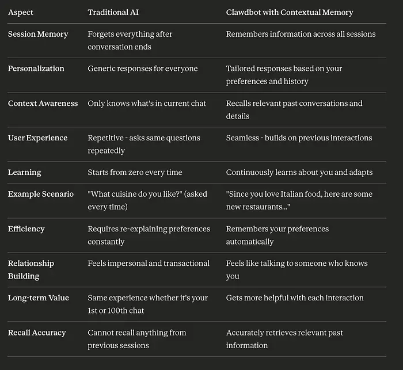
Task: Click "Seamless - builds on previous interactions" cell
Action: click(299, 138)
